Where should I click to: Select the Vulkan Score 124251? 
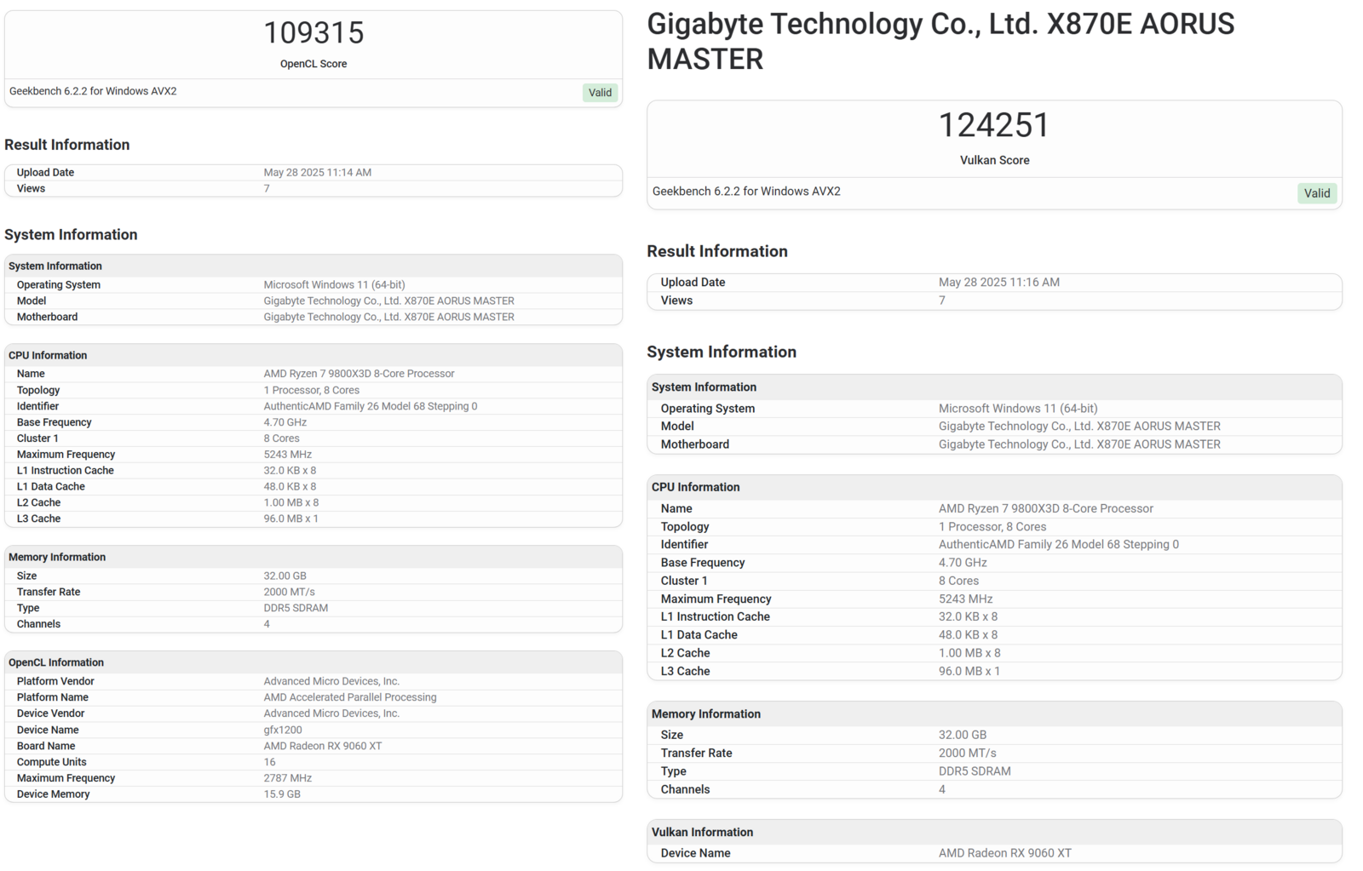[994, 124]
